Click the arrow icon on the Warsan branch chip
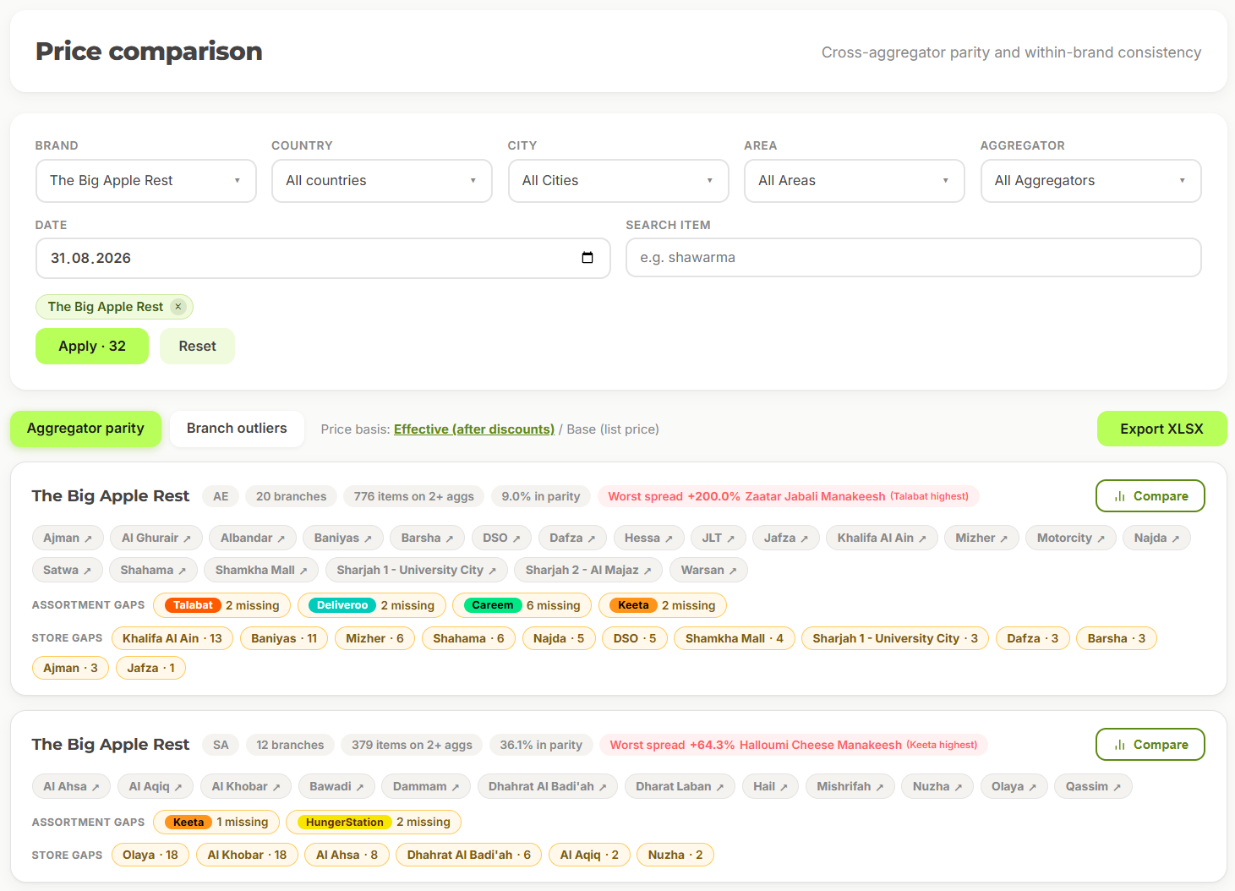 coord(733,571)
